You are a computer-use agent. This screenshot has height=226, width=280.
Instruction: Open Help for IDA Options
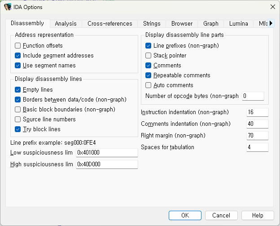[x=258, y=215]
